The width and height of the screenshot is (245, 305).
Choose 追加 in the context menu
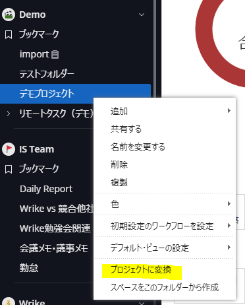point(119,111)
